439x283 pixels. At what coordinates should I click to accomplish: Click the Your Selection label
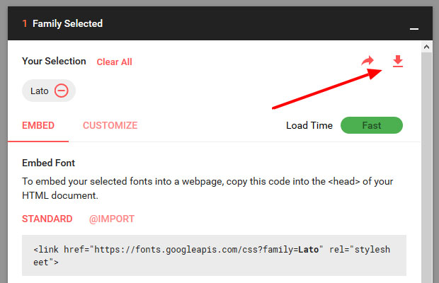click(54, 62)
